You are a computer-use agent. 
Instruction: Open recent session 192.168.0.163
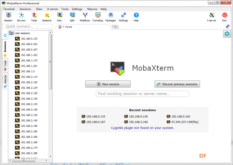tap(178, 117)
